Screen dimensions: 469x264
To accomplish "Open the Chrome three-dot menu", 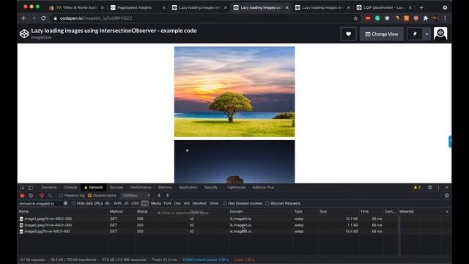I will point(445,18).
